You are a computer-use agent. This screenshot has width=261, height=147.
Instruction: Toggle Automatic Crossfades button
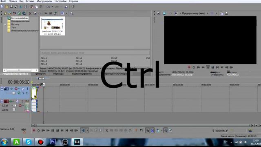pyautogui.click(x=152, y=130)
